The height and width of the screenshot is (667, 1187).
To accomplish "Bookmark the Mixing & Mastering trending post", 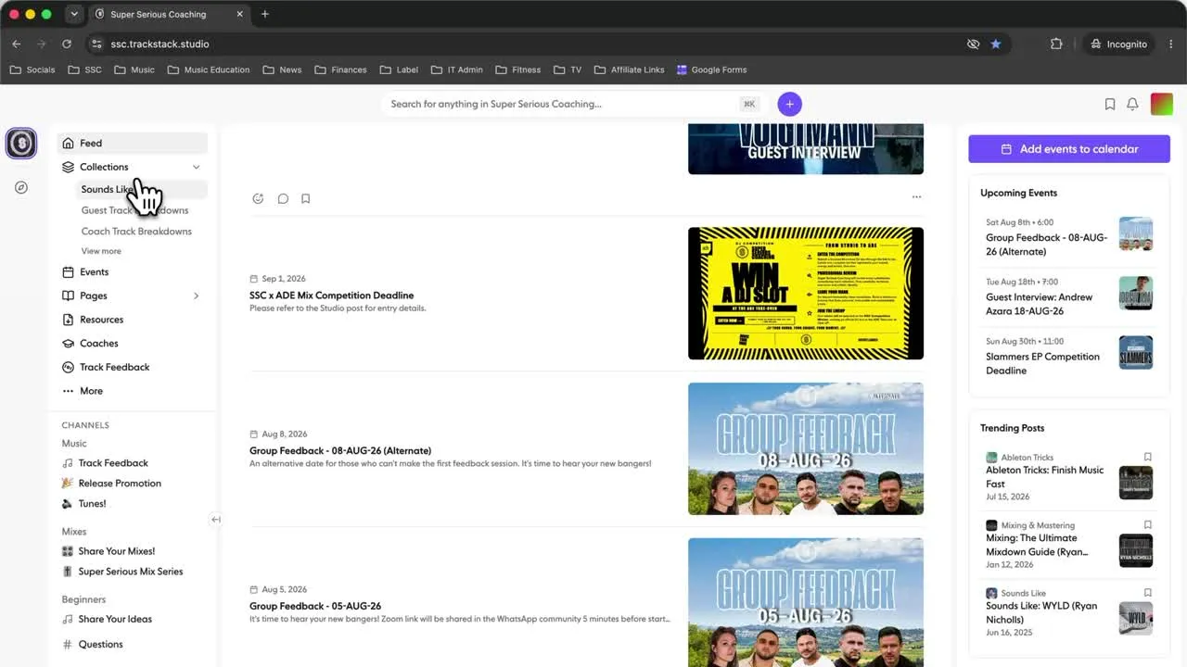I will pyautogui.click(x=1147, y=524).
